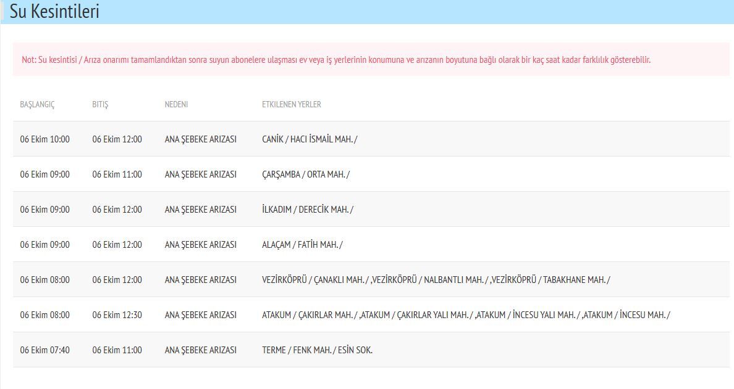The image size is (734, 389).
Task: Click the NEDENI column header
Action: 176,104
